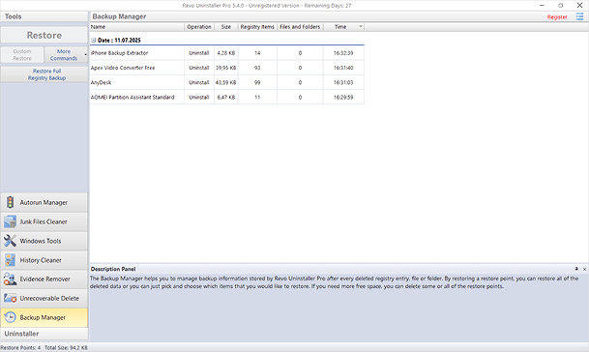Viewport: 589px width, 352px height.
Task: Select the AnyDesk backup row
Action: pos(227,82)
